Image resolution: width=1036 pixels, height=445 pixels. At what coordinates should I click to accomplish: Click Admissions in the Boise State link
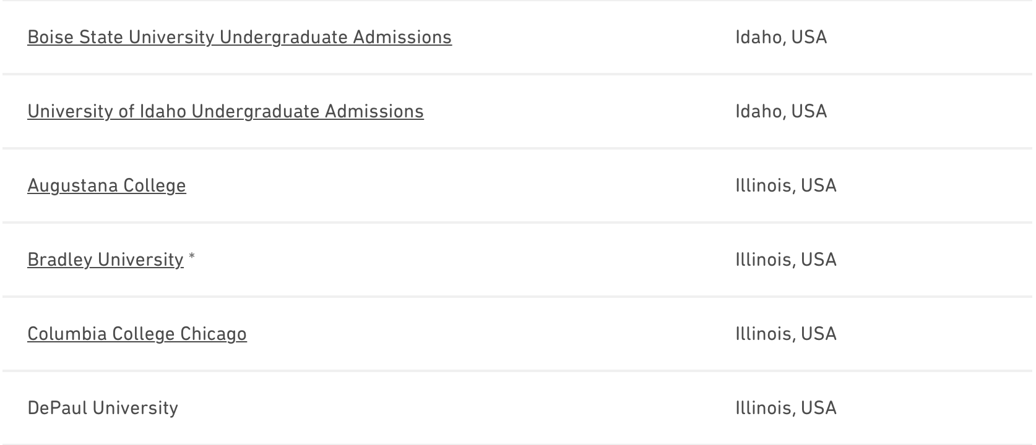point(402,37)
